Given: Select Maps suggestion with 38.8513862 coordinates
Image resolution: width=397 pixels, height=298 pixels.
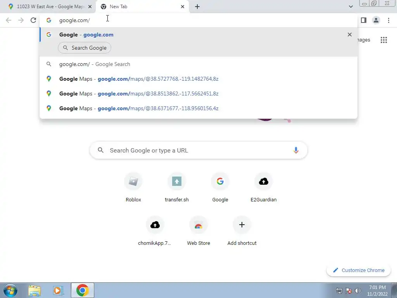Looking at the screenshot, I should click(198, 94).
